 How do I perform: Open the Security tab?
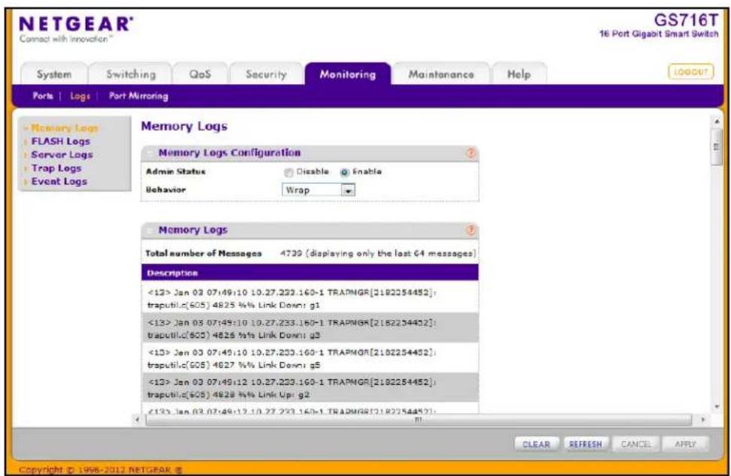[x=266, y=74]
